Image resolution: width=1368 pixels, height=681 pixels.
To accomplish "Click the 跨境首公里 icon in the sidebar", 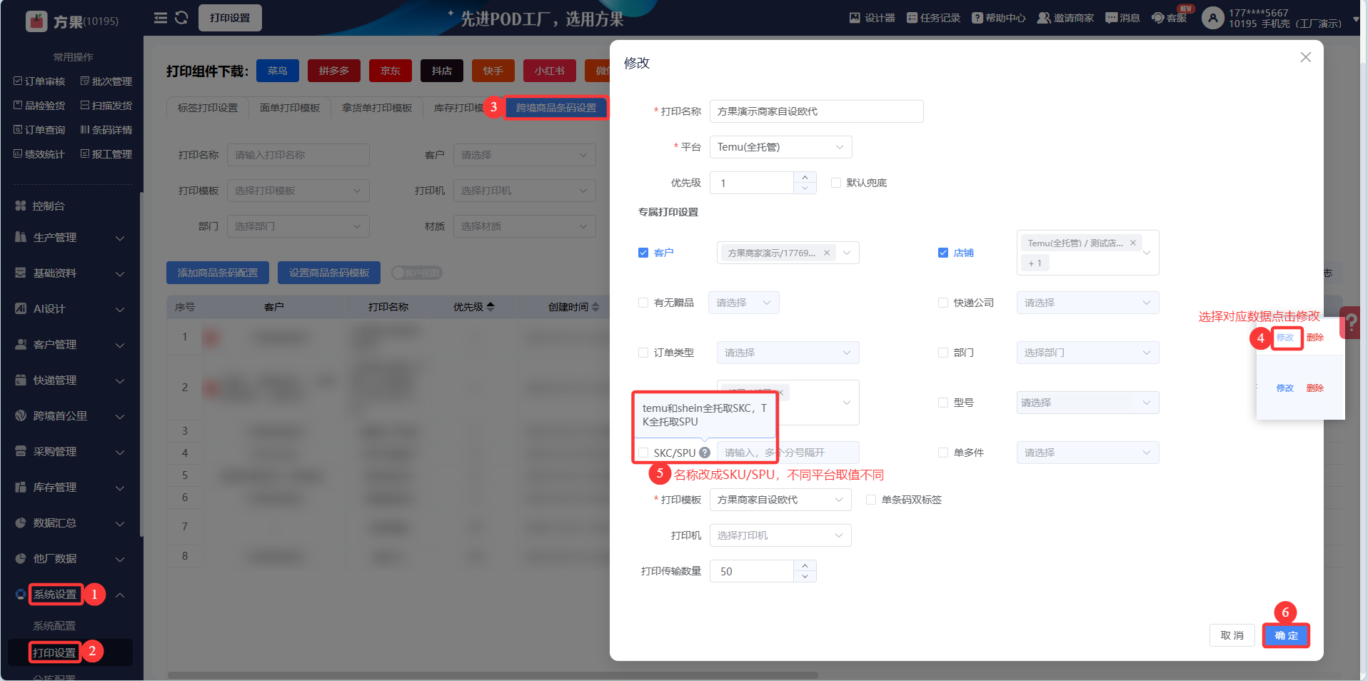I will pos(21,415).
